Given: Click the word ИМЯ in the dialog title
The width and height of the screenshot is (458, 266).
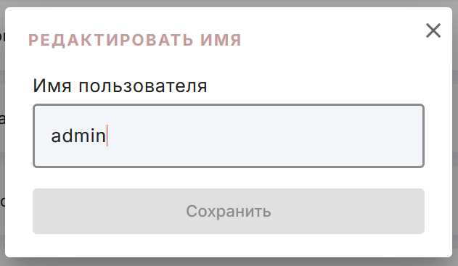Looking at the screenshot, I should [221, 40].
